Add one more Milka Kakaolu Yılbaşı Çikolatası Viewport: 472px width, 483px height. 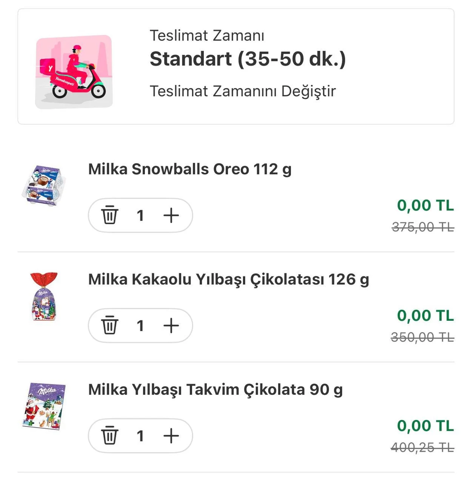[x=171, y=326]
